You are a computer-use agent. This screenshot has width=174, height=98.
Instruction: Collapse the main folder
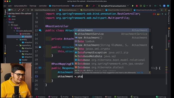tap(9, 25)
